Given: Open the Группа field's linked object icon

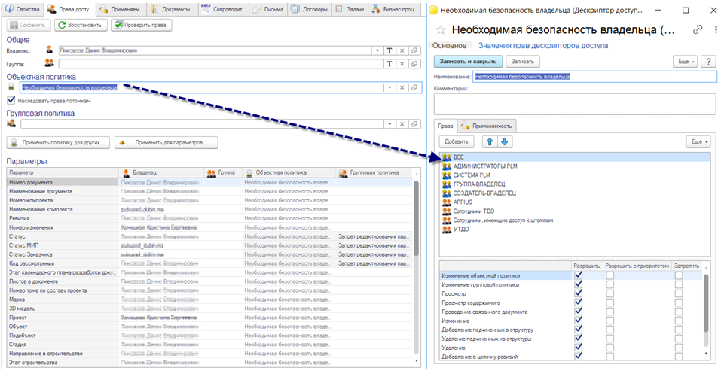Looking at the screenshot, I should [414, 64].
